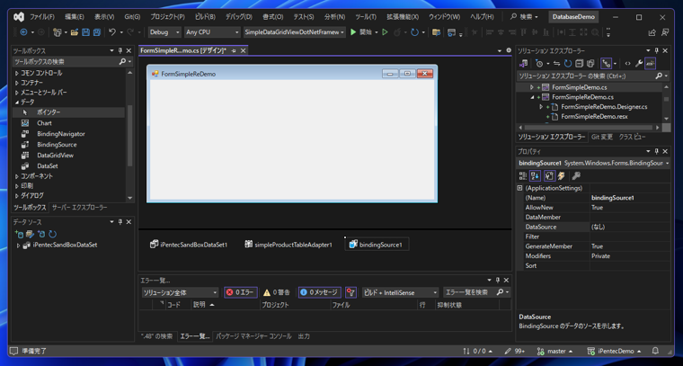
Task: Open the ビルド + IntelliSense dropdown
Action: click(400, 292)
